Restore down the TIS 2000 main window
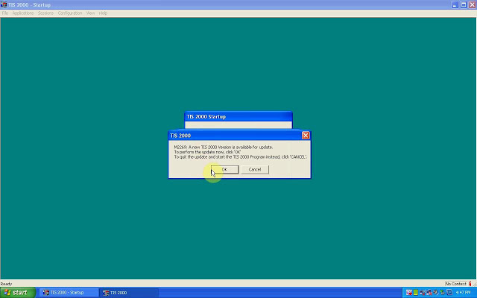This screenshot has height=298, width=477. click(464, 5)
